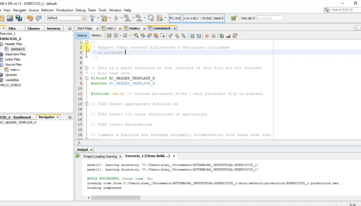This screenshot has height=206, width=361.
Task: Select Source view button
Action: click(x=82, y=36)
